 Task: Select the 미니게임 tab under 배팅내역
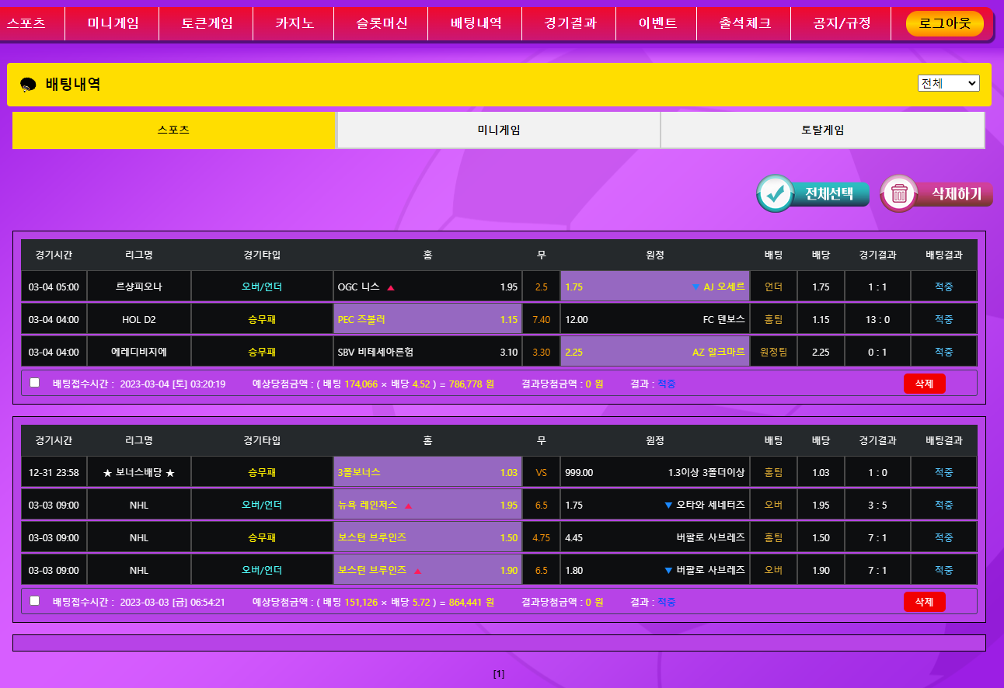498,130
